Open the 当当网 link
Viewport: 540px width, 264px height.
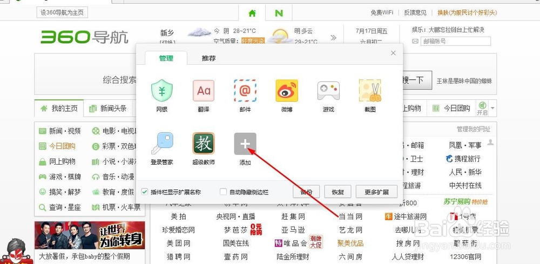tap(350, 216)
